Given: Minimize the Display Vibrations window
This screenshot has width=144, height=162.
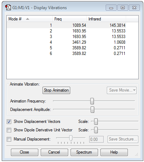Looking at the screenshot, I should point(111,8).
